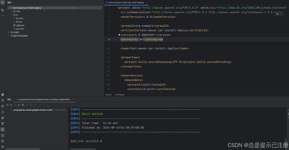Click line number 16 in the gutter

coord(108,76)
